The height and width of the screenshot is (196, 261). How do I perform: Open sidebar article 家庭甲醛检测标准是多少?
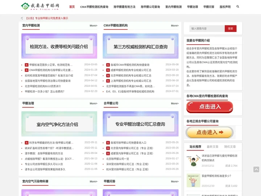[216, 176]
